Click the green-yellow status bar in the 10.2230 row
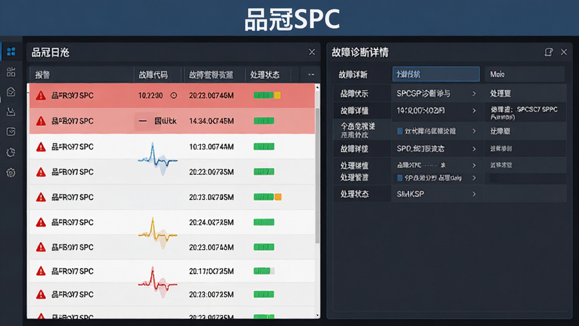Viewport: 579px width, 326px height. [267, 95]
